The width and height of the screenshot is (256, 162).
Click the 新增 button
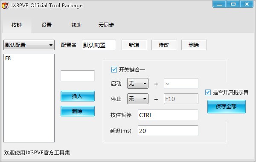[134, 45]
